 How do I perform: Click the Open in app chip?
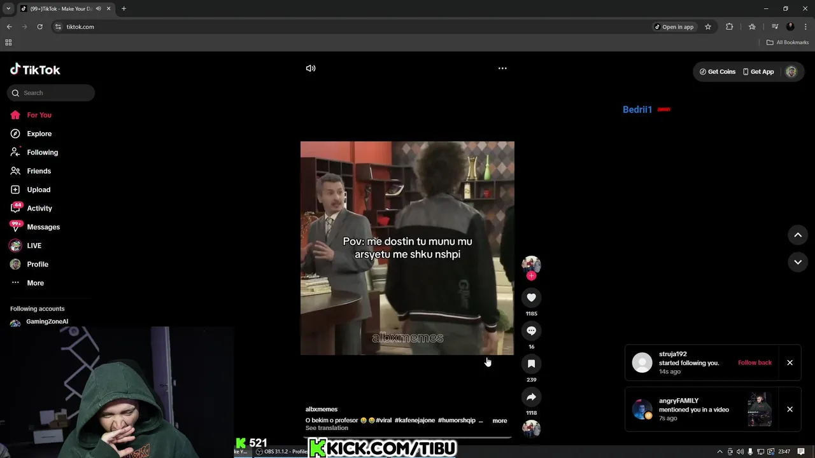coord(674,27)
